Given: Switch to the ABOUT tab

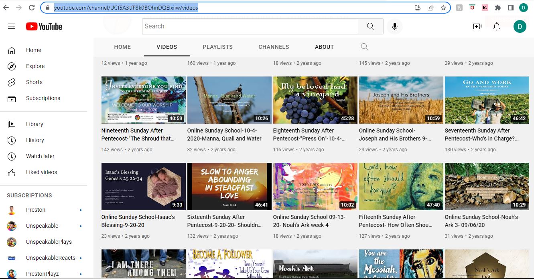Looking at the screenshot, I should click(x=324, y=47).
